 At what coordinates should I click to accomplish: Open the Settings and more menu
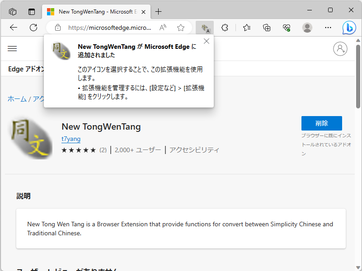pos(328,28)
